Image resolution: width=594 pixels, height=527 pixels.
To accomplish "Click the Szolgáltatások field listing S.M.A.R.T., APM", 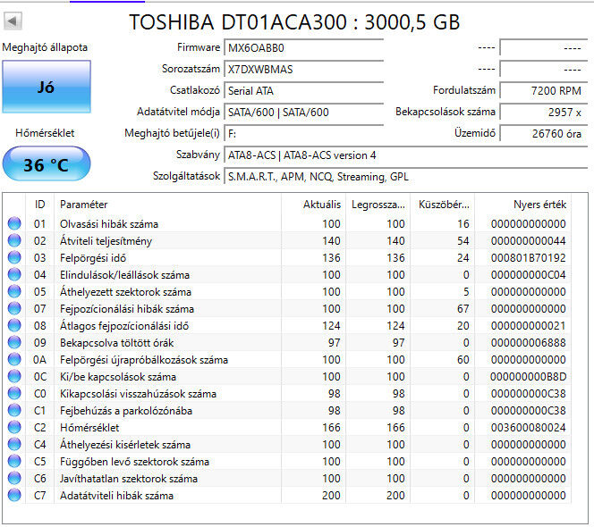I will pyautogui.click(x=406, y=177).
